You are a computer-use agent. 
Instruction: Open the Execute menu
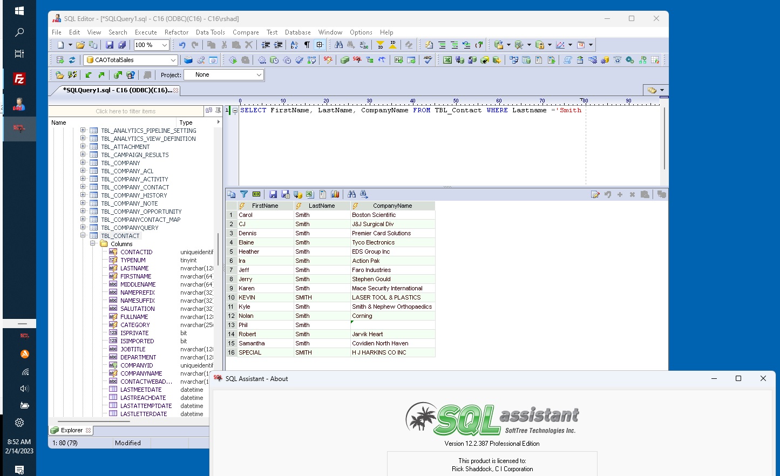(x=146, y=32)
